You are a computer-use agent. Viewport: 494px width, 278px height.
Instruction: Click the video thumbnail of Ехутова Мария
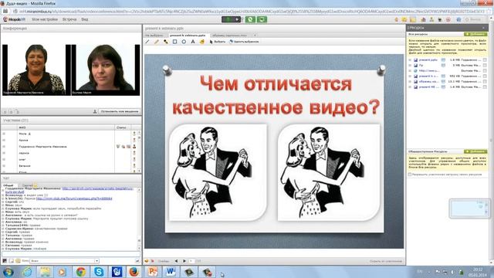point(105,69)
